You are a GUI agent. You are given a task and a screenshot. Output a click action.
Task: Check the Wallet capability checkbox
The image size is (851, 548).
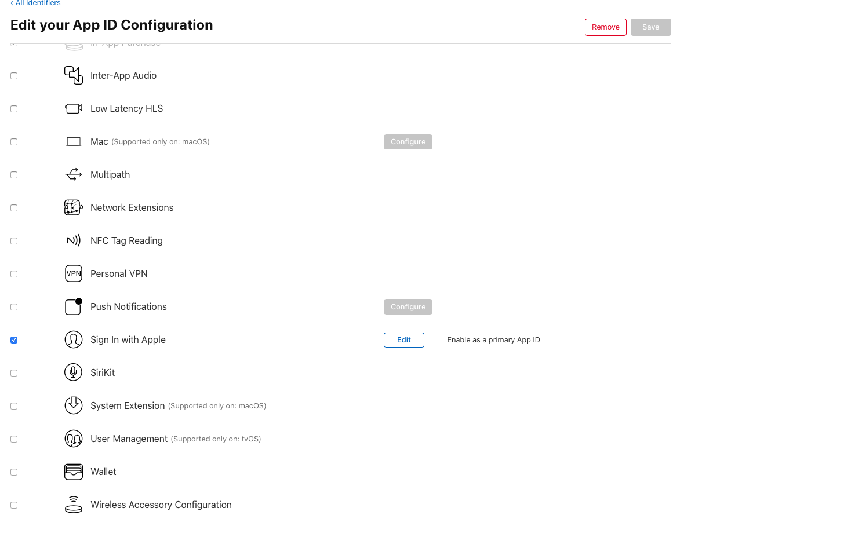pos(14,472)
